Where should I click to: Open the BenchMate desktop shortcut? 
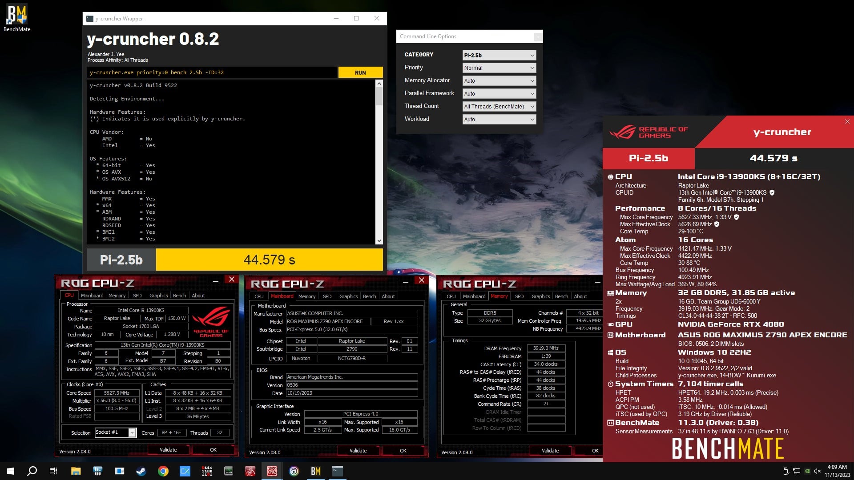click(17, 18)
